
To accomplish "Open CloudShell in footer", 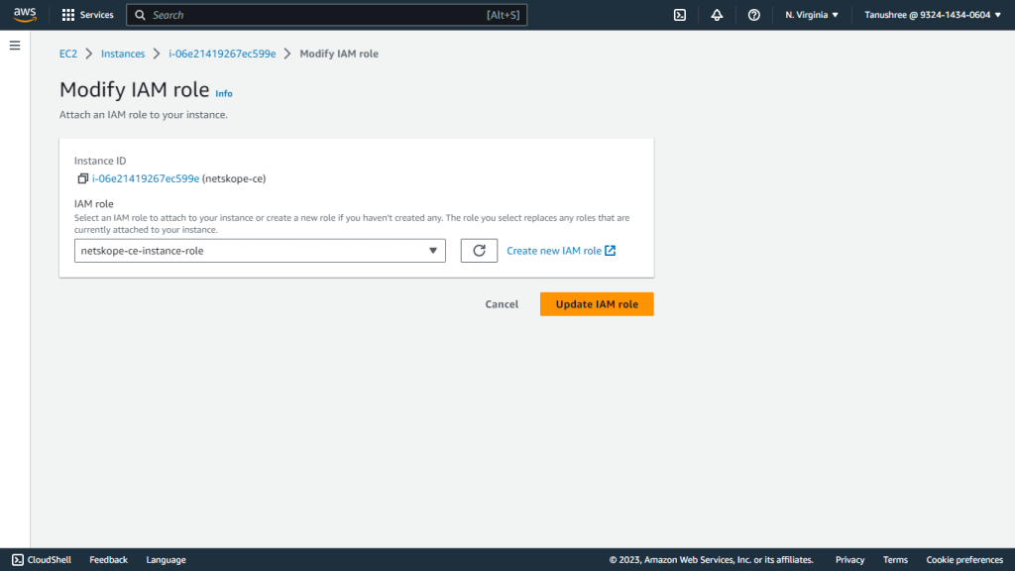I will (x=42, y=560).
